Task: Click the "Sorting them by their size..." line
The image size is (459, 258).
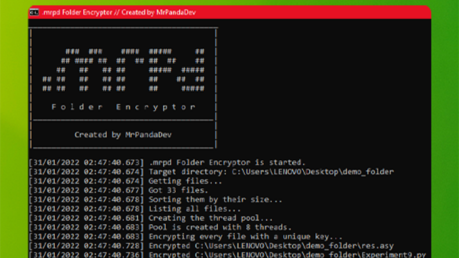Action: tap(156, 200)
